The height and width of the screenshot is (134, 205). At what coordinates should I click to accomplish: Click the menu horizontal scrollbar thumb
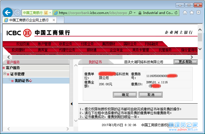[67, 57]
